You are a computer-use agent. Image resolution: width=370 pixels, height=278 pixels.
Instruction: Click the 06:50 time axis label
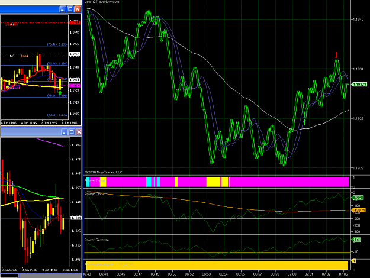pyautogui.click(x=172, y=274)
